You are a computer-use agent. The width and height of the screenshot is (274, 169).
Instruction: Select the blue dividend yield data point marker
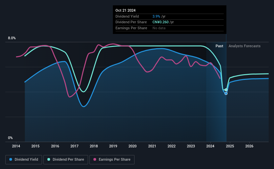[226, 93]
